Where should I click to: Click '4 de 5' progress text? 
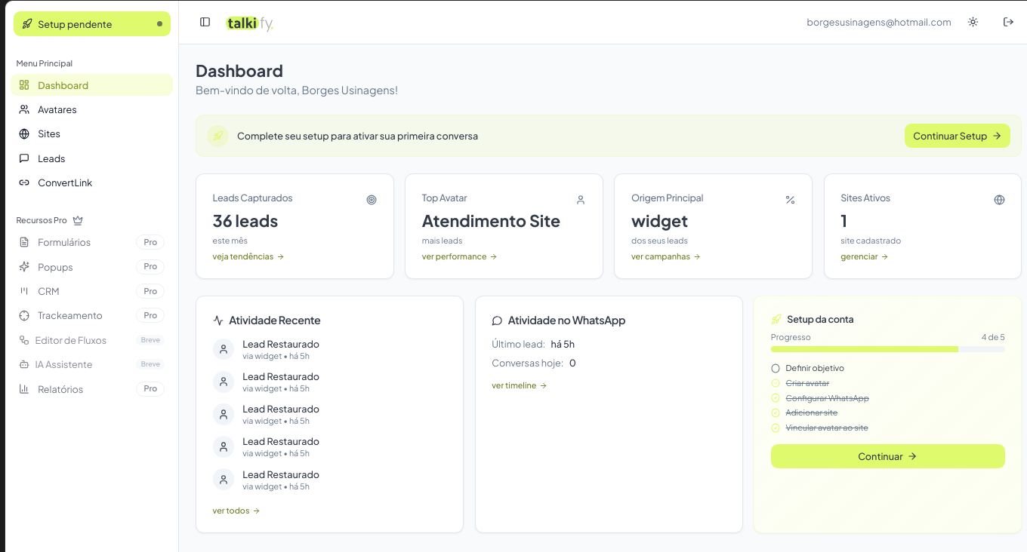993,337
